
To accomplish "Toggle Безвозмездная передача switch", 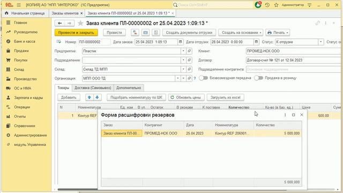I will pos(203,78).
